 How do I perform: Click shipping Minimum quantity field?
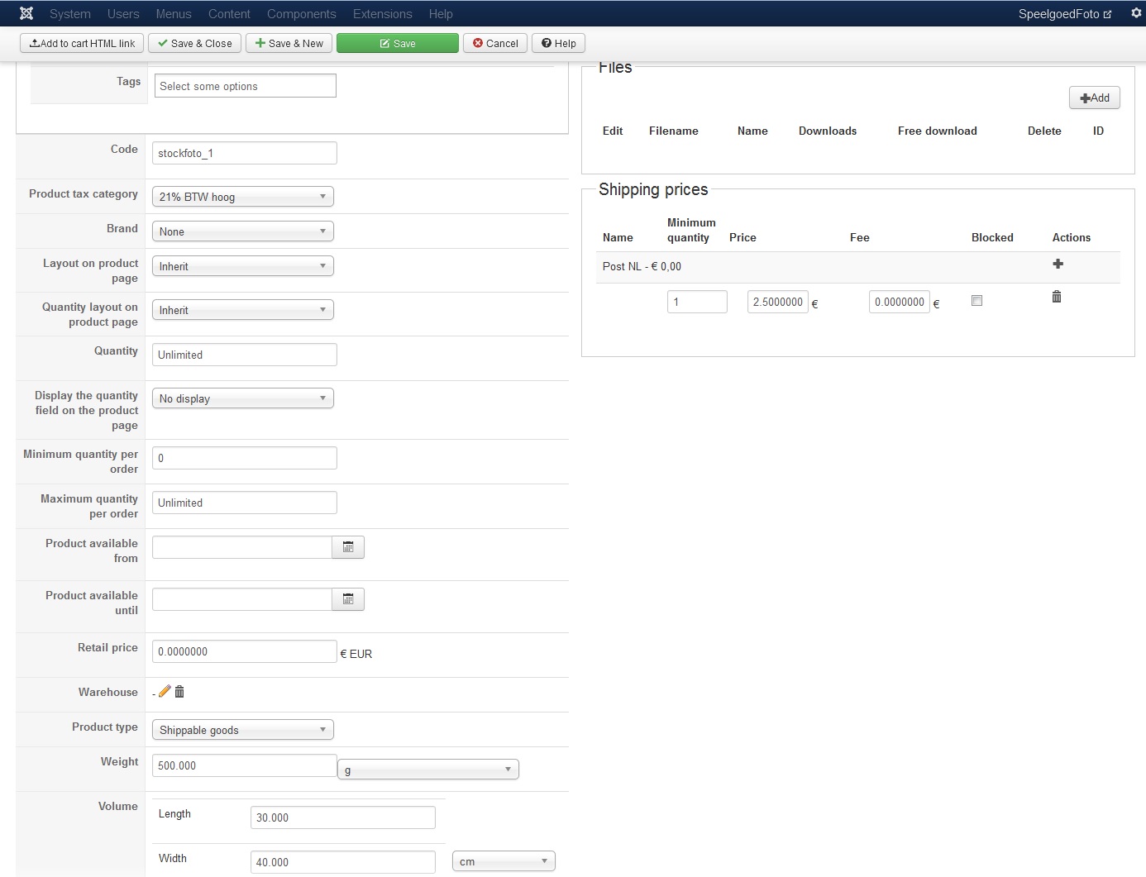pos(697,302)
